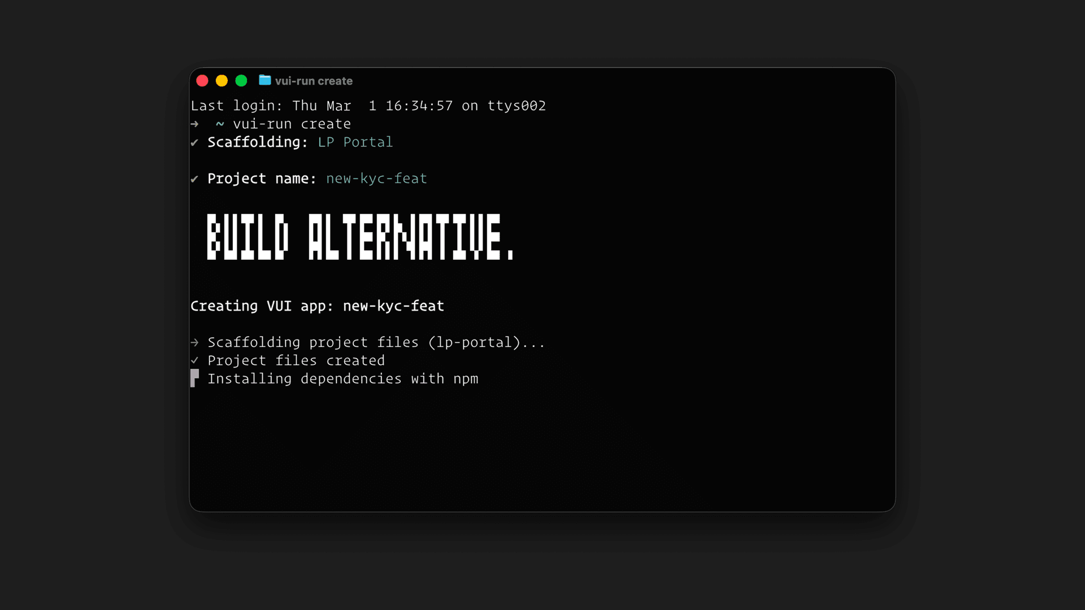Click the 'BUILD ALTERNATIVE.' ASCII banner

[x=361, y=237]
